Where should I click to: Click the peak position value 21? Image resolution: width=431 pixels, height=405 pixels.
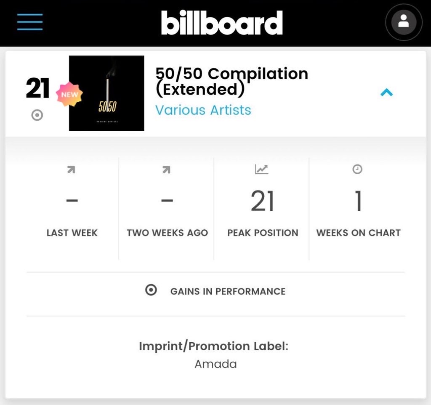(x=263, y=201)
